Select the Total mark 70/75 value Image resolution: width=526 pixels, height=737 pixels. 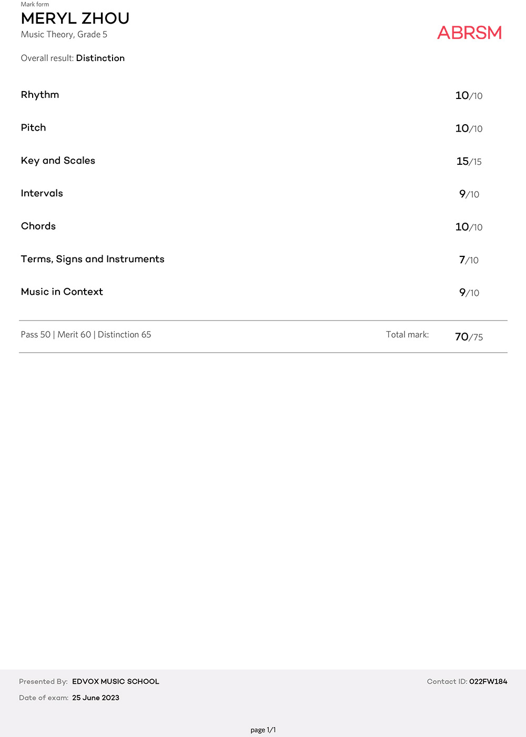pyautogui.click(x=469, y=337)
